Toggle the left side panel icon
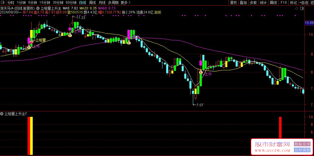 (3, 3)
